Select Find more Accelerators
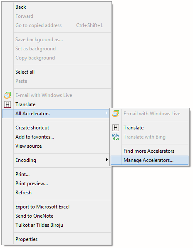The image size is (193, 248). tap(149, 151)
